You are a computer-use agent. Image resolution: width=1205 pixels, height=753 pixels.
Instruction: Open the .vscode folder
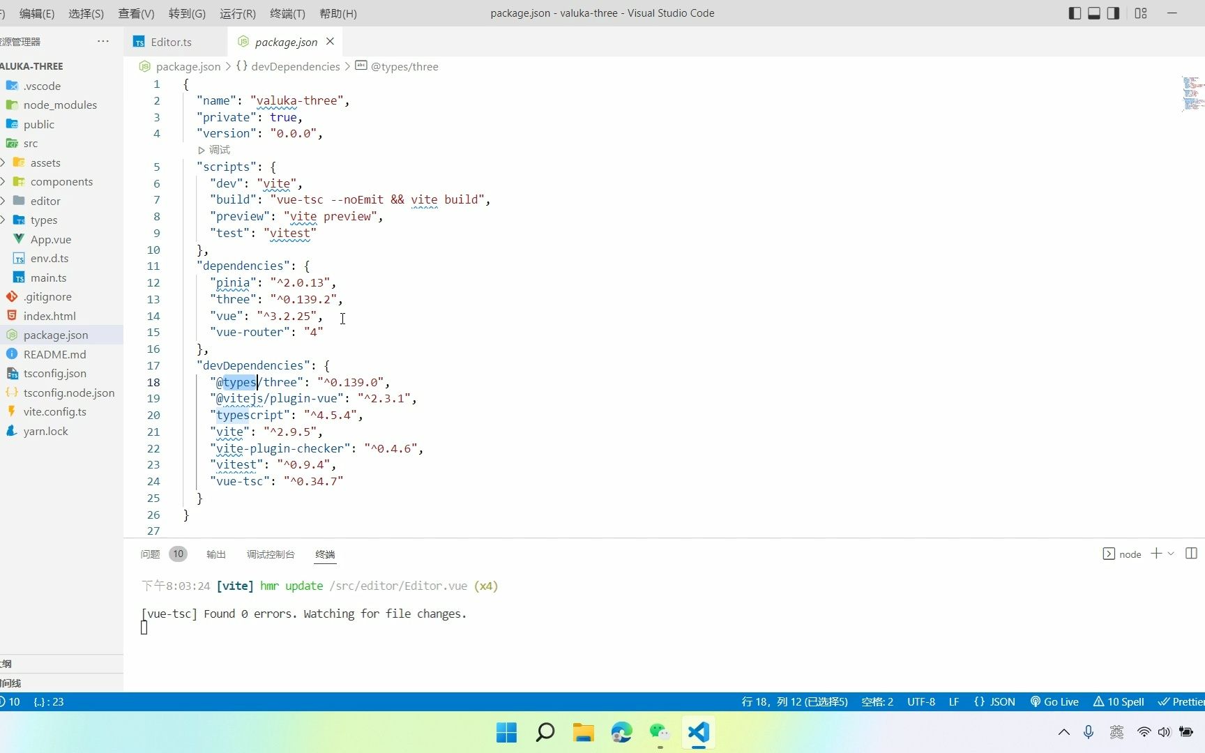point(42,86)
